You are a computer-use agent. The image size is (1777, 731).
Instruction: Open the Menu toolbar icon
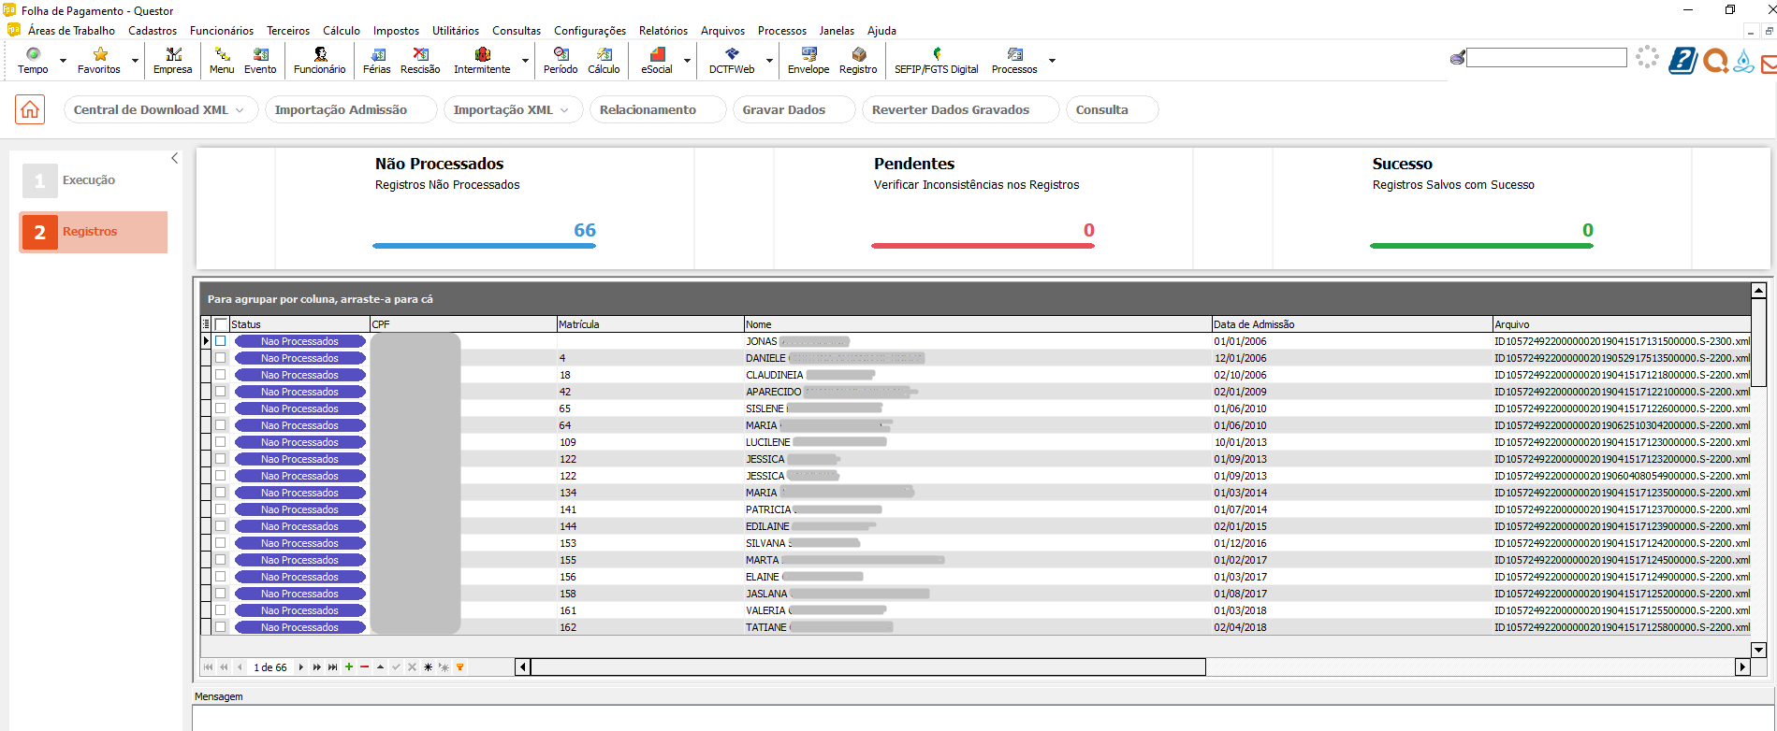click(222, 61)
